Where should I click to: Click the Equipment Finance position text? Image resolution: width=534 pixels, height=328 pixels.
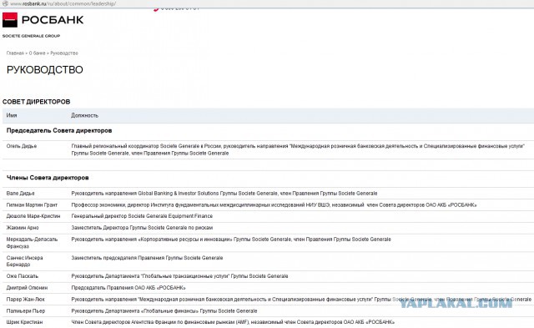click(142, 216)
